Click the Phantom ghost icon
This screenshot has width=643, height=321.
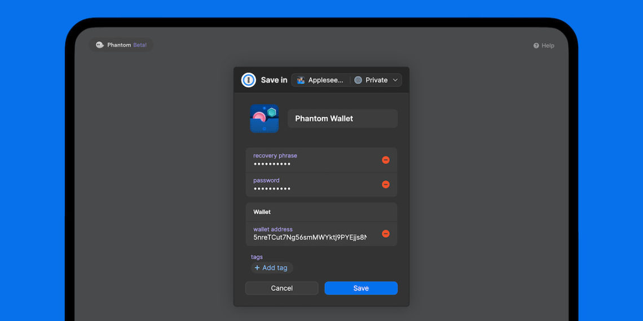[100, 45]
